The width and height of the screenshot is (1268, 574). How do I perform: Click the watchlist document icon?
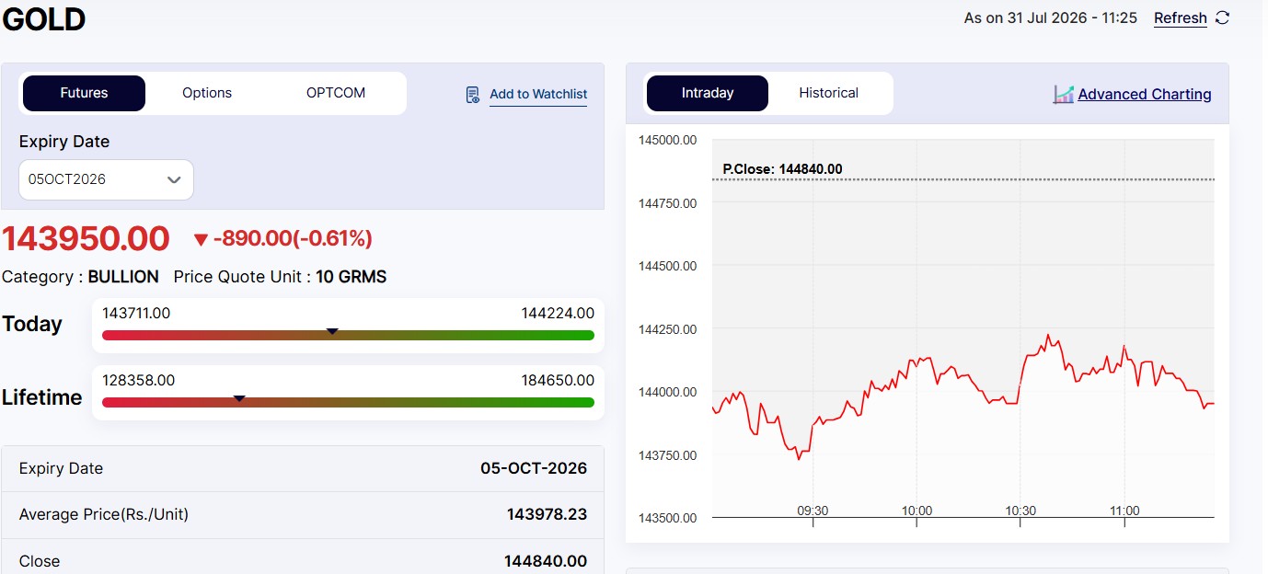472,94
